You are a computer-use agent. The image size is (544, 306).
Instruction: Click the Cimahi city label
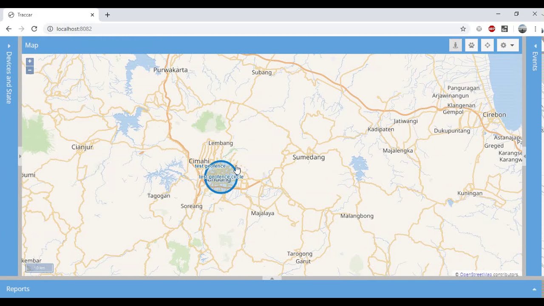click(x=199, y=161)
